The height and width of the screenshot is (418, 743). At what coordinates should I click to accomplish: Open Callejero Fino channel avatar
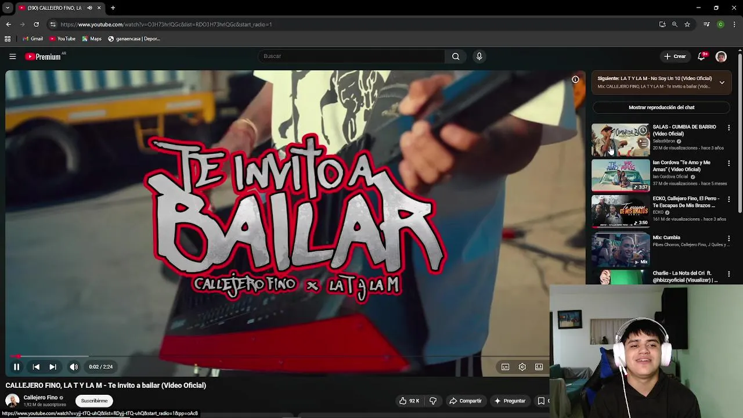coord(12,401)
